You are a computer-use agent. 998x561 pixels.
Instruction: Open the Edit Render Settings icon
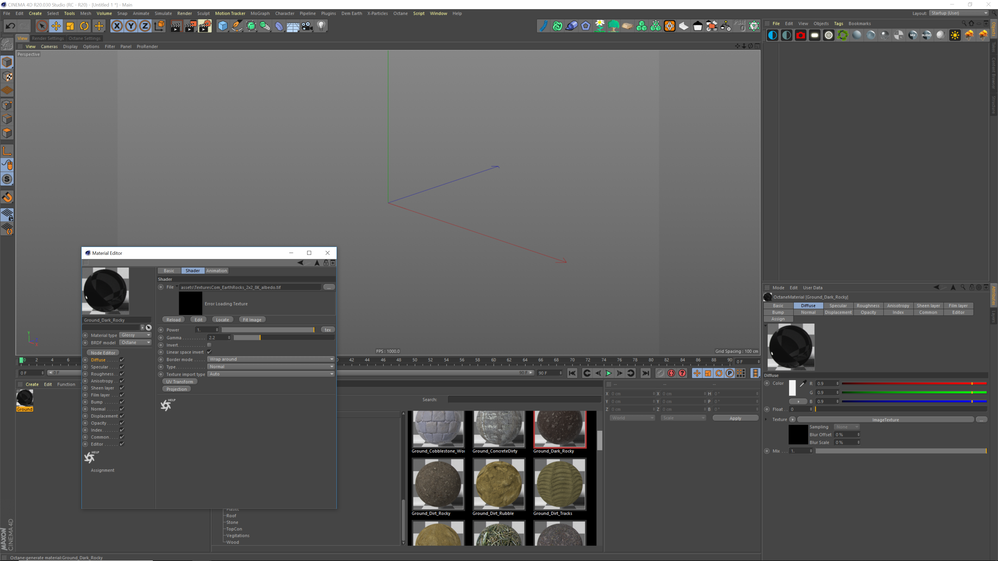[x=205, y=26]
